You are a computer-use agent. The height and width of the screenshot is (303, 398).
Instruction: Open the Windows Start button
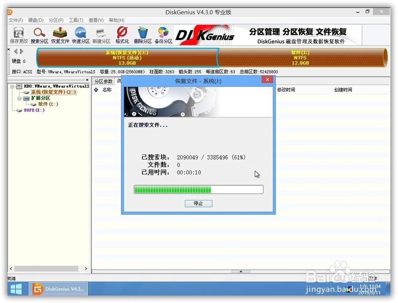[x=16, y=289]
